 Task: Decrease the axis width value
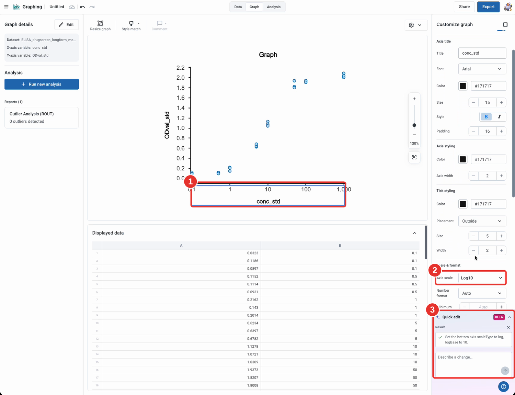(473, 176)
